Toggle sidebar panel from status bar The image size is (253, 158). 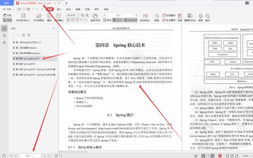pyautogui.click(x=4, y=156)
